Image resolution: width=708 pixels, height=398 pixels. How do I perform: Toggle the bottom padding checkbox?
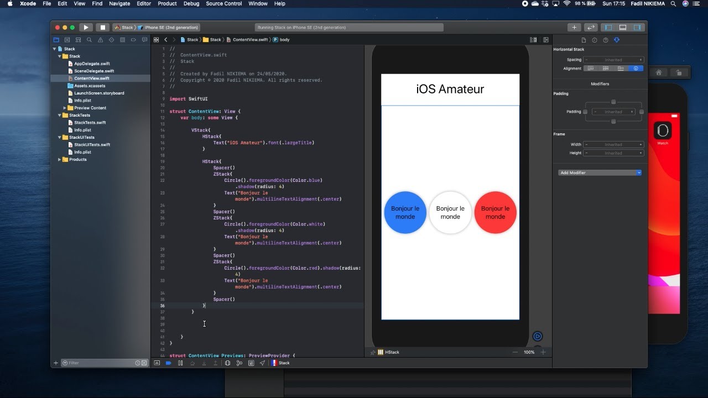pos(613,121)
